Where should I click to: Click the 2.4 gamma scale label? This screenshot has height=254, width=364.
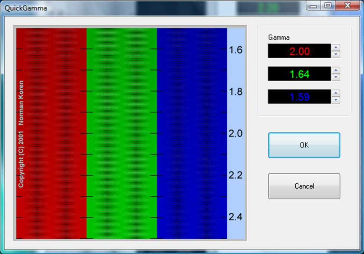tap(235, 217)
